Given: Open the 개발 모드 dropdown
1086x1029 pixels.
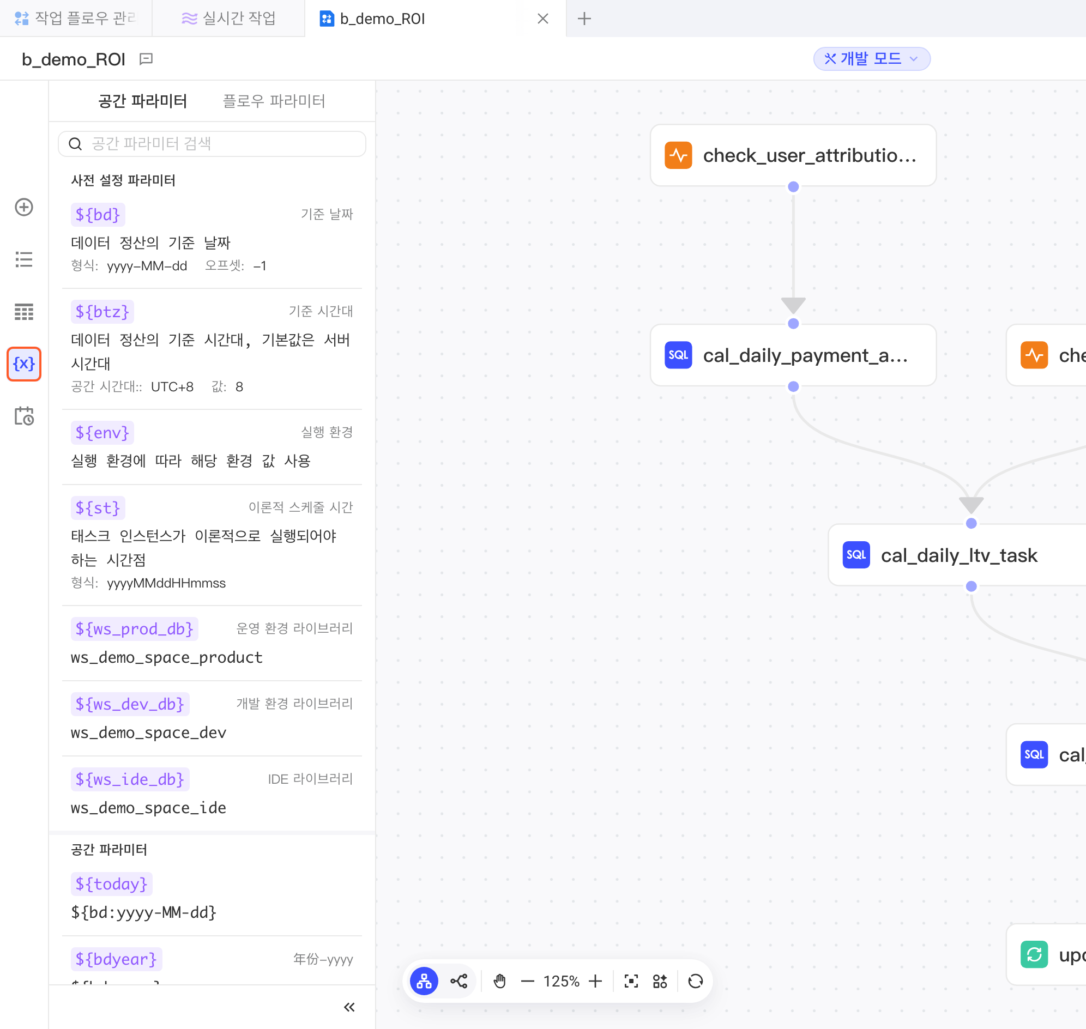Looking at the screenshot, I should 871,59.
